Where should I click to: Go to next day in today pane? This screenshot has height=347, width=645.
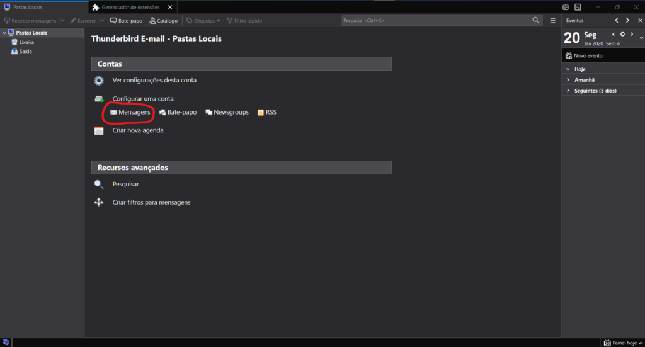coord(632,35)
